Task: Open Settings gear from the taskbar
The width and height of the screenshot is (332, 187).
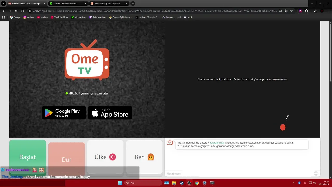Action: (x=204, y=183)
